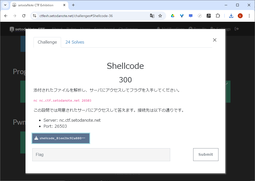This screenshot has width=255, height=181.
Task: Bookmark this page with the star icon
Action: [x=160, y=16]
